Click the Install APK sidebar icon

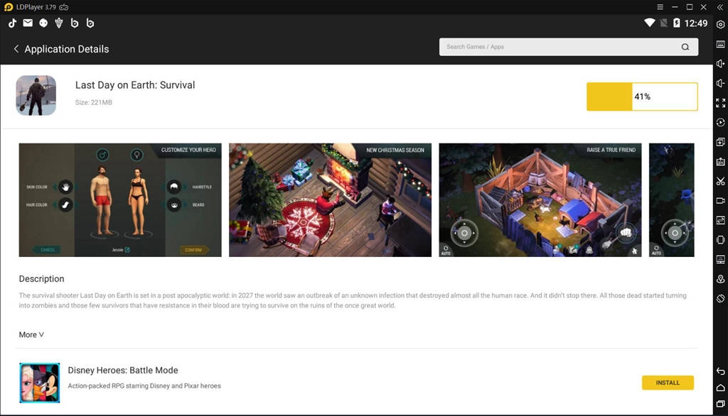(x=721, y=161)
